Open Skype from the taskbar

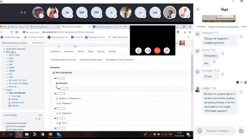point(58,134)
